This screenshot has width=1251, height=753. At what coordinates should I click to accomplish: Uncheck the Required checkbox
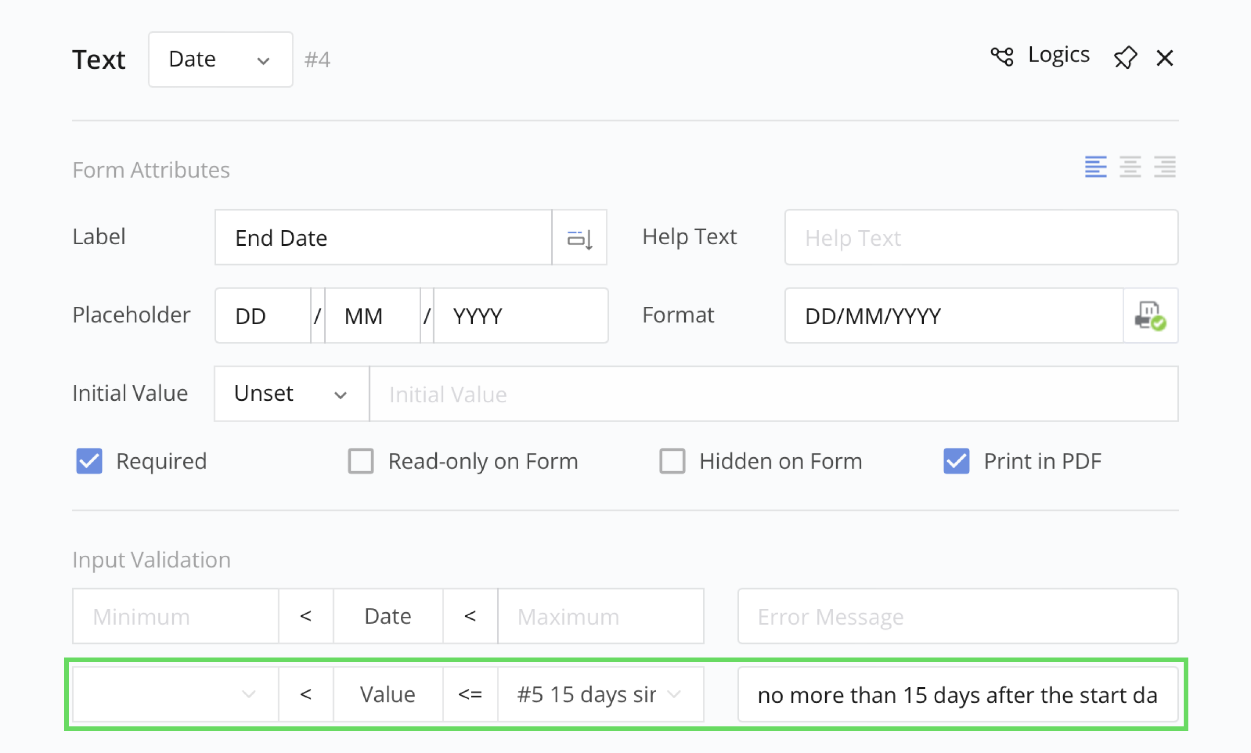click(89, 461)
